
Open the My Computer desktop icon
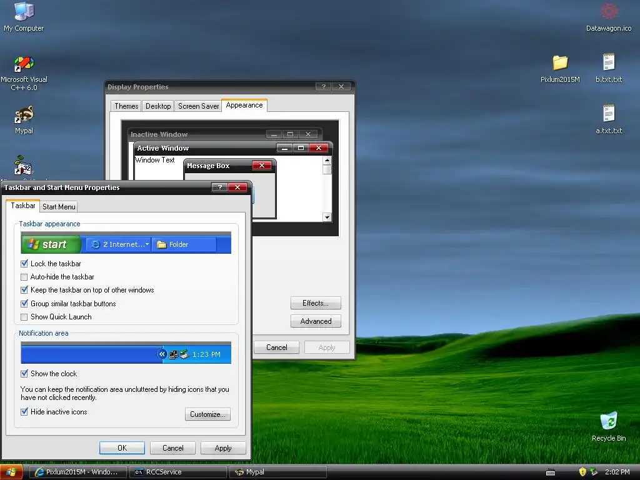[x=24, y=16]
